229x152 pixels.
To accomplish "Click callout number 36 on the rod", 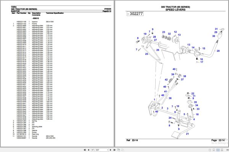I will point(170,98).
